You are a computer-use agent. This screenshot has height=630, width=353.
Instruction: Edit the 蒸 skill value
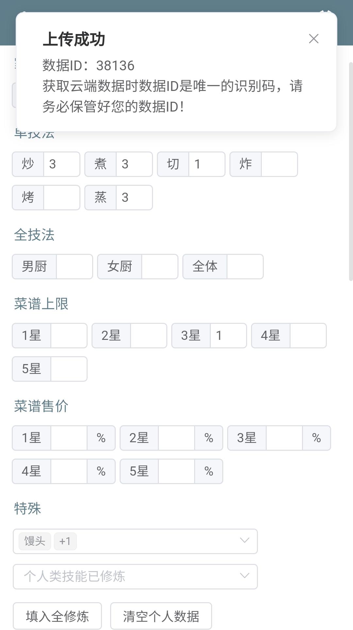pyautogui.click(x=134, y=198)
